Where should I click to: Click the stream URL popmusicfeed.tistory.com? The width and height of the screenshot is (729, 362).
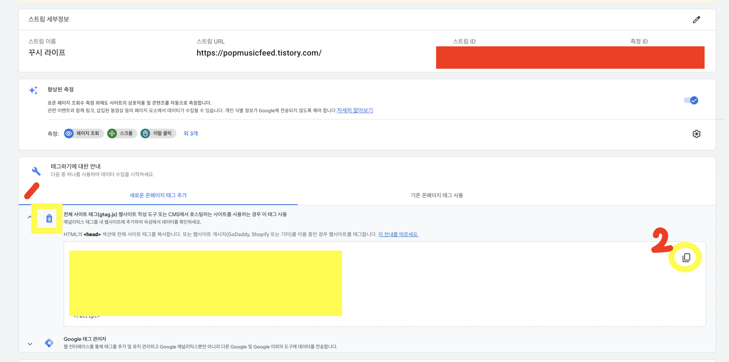click(x=259, y=53)
